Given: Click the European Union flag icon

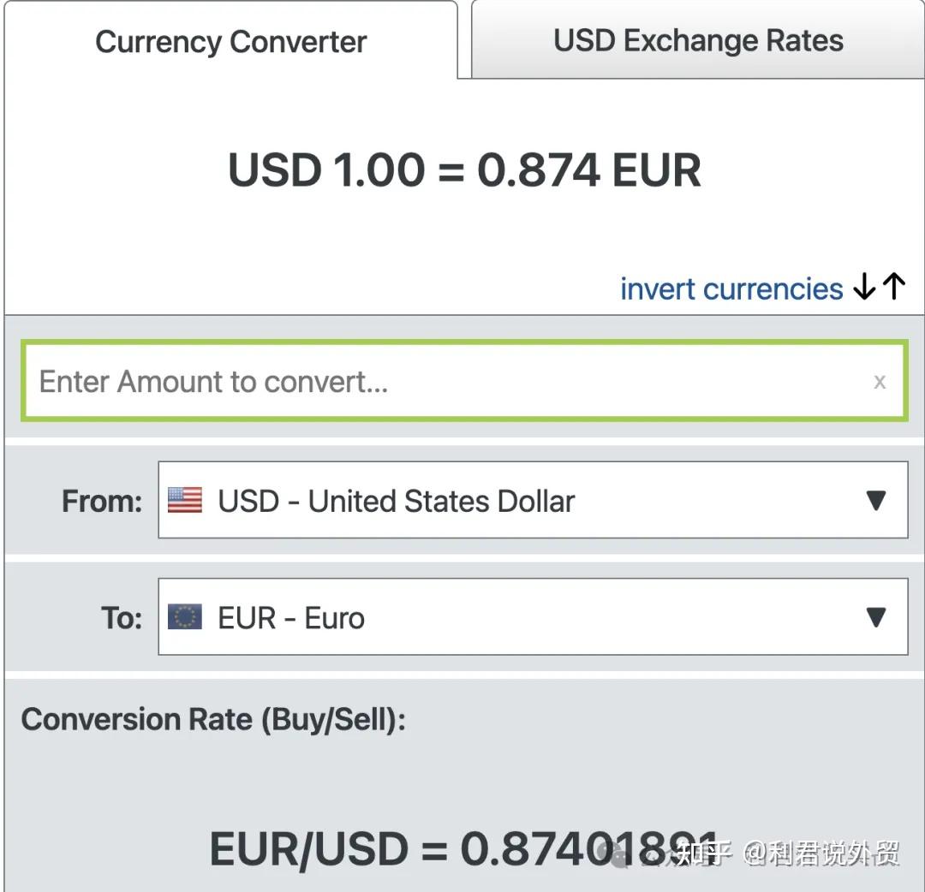Looking at the screenshot, I should point(185,617).
